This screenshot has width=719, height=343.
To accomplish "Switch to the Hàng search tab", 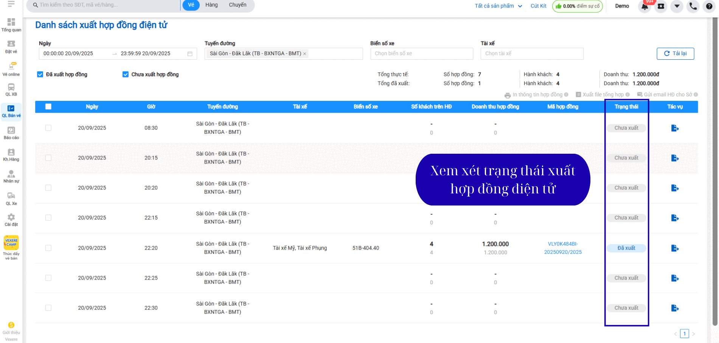I will pyautogui.click(x=211, y=5).
